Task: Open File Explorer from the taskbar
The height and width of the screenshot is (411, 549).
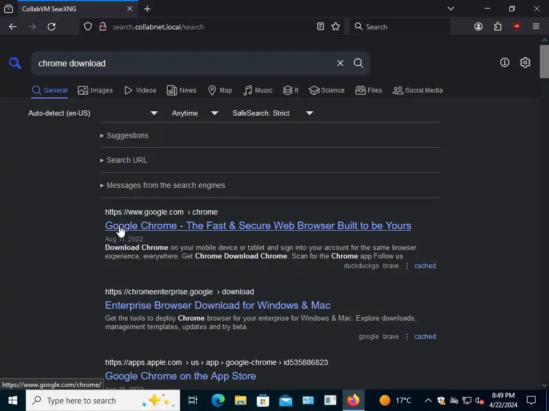Action: 241,400
